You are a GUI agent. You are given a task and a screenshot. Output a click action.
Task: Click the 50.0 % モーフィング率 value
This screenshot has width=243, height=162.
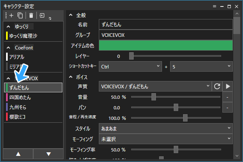[118, 150]
